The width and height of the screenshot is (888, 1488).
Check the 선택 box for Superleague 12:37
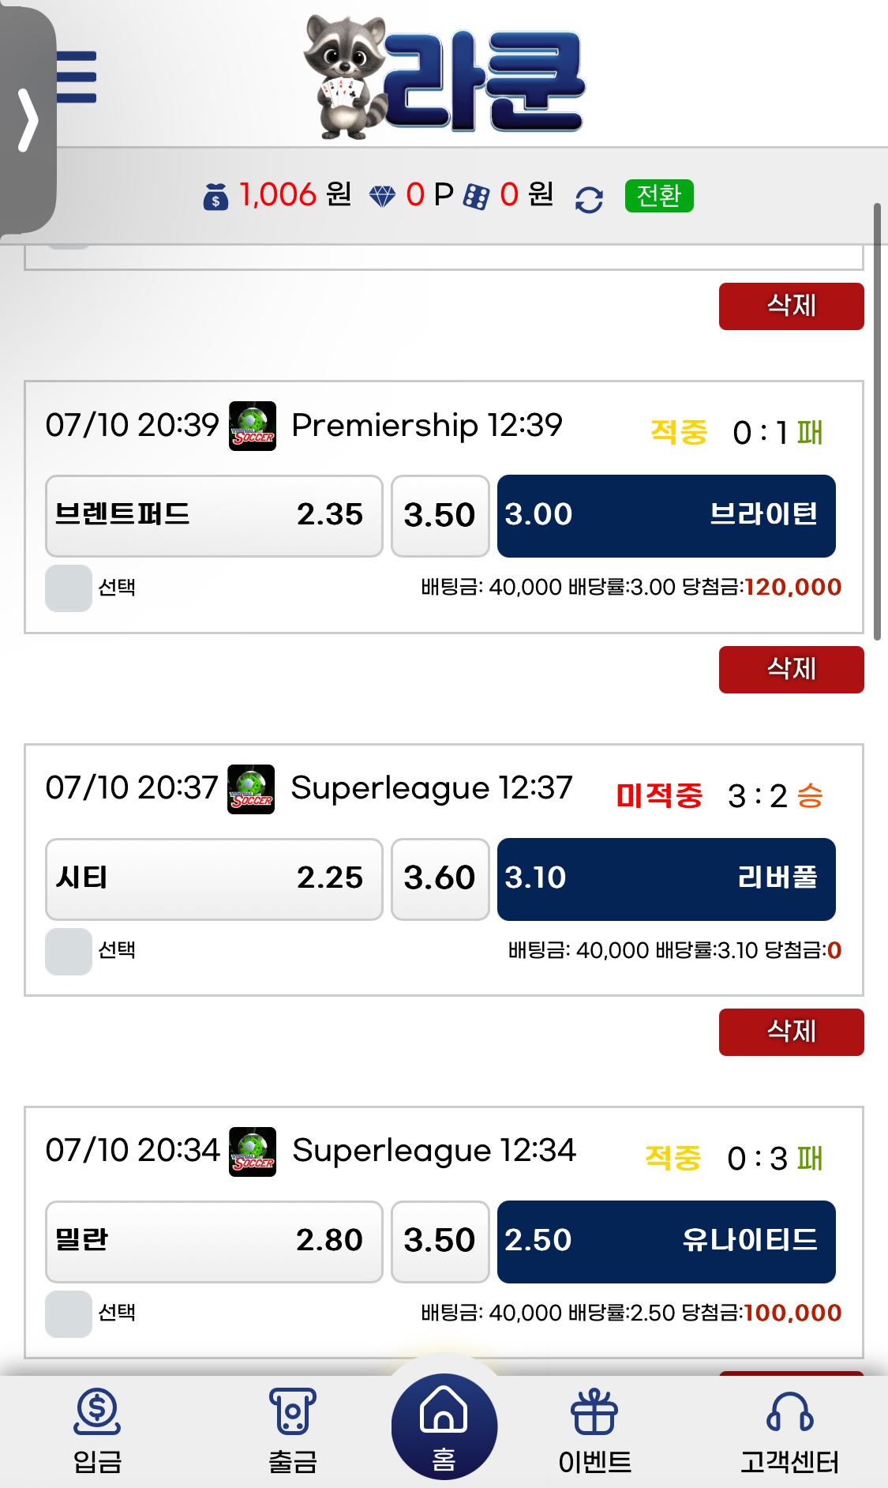[x=69, y=951]
